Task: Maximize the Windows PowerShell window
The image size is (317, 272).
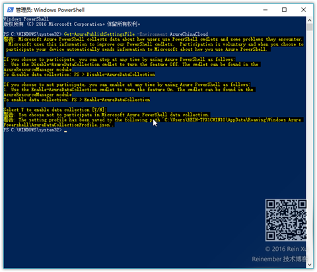Action: tap(284, 10)
